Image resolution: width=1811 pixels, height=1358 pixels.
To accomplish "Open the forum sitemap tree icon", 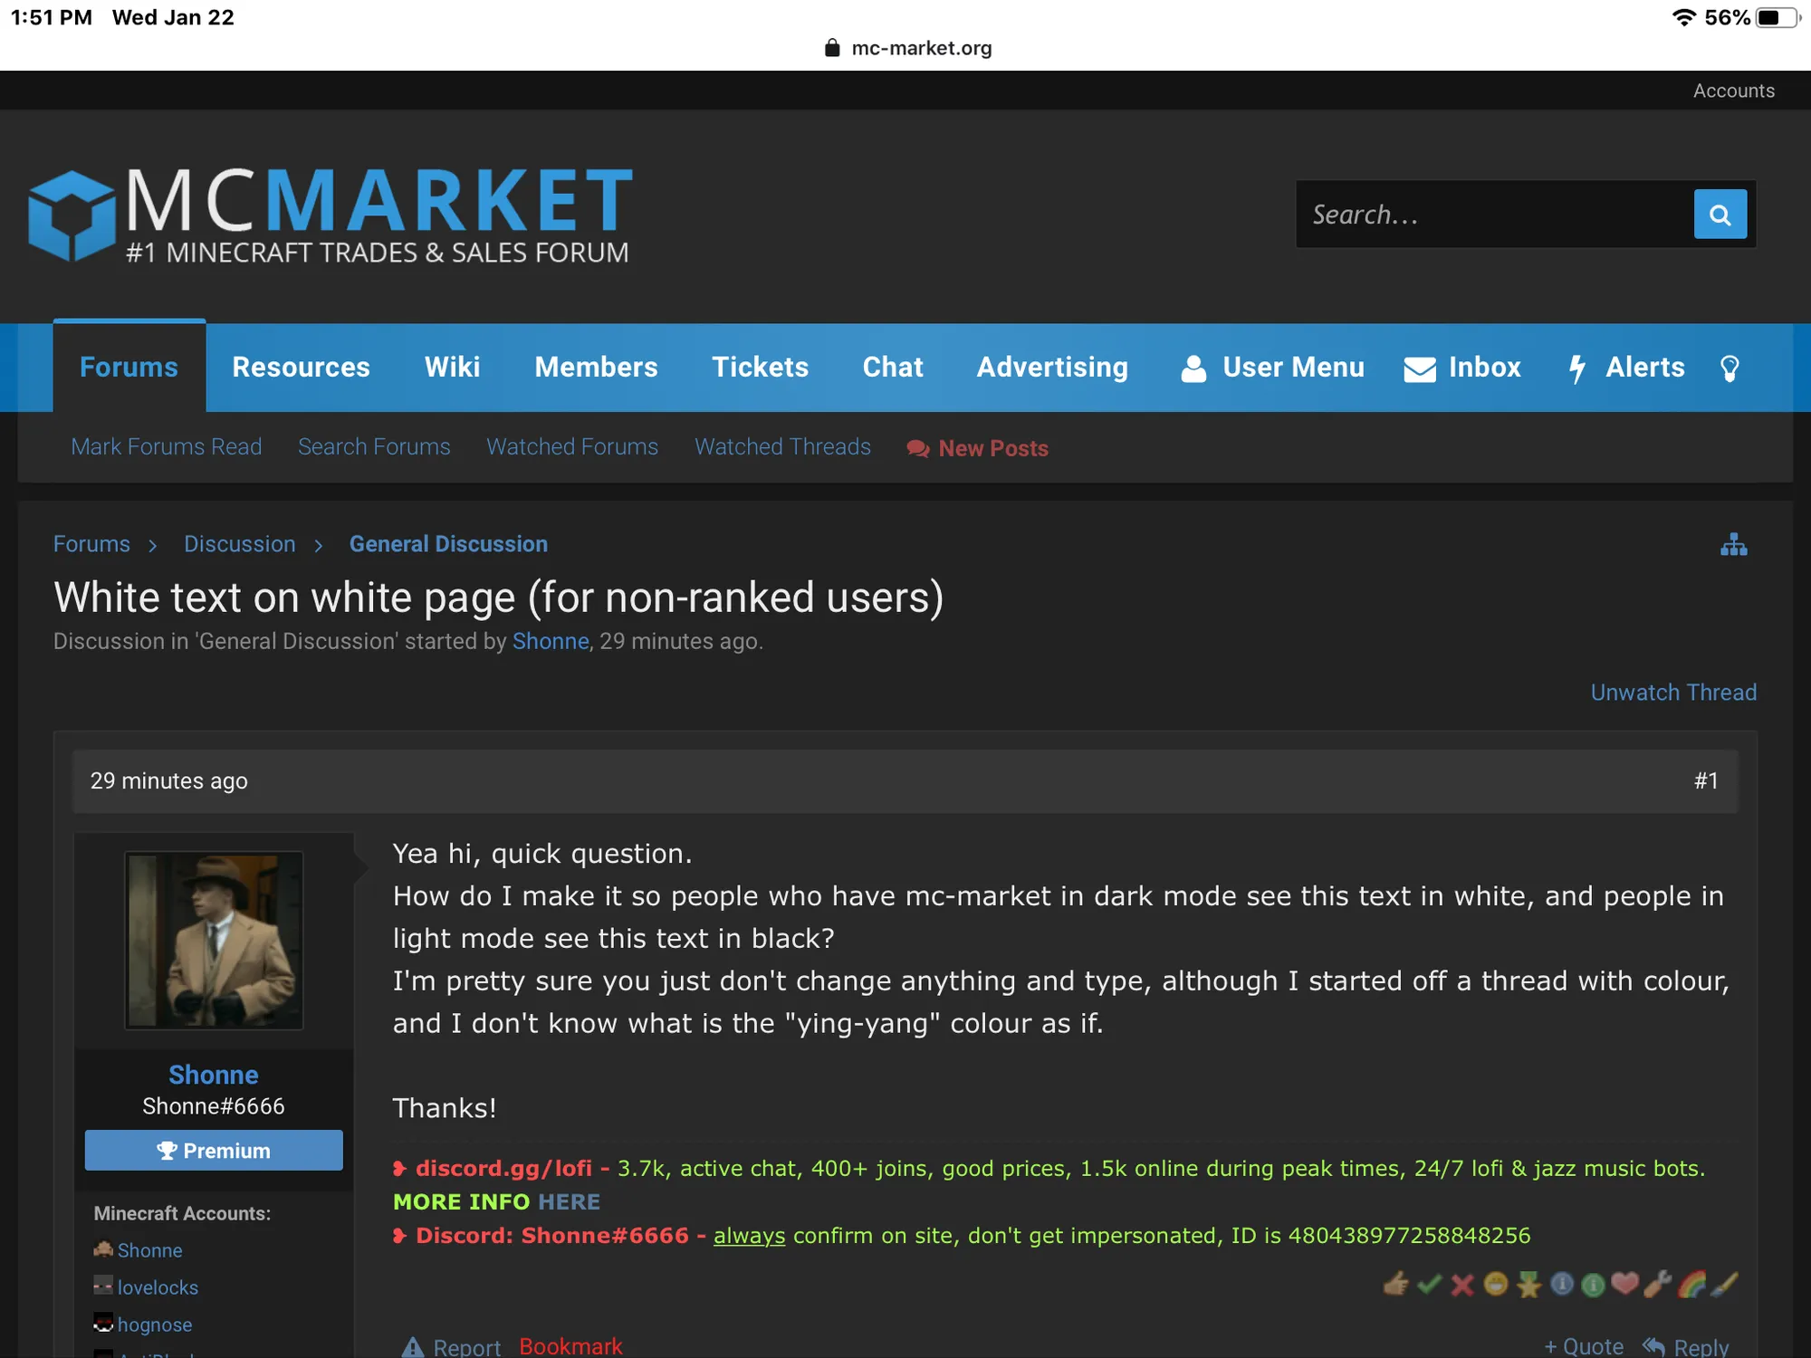I will tap(1733, 545).
